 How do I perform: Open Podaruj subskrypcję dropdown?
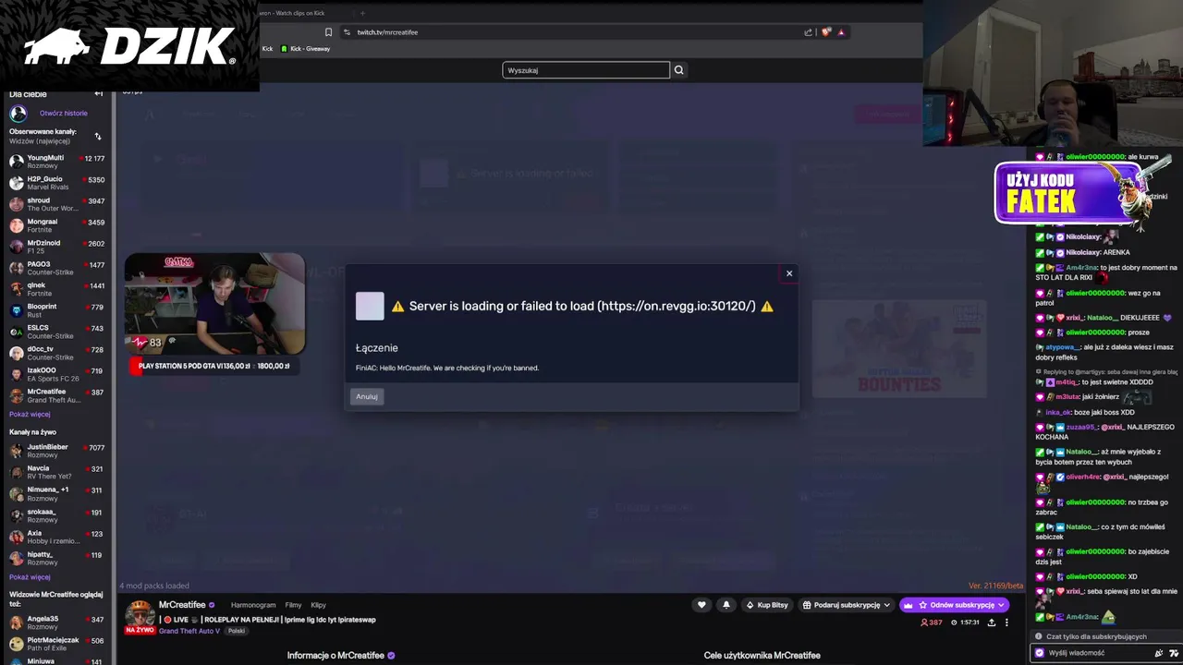coord(846,605)
